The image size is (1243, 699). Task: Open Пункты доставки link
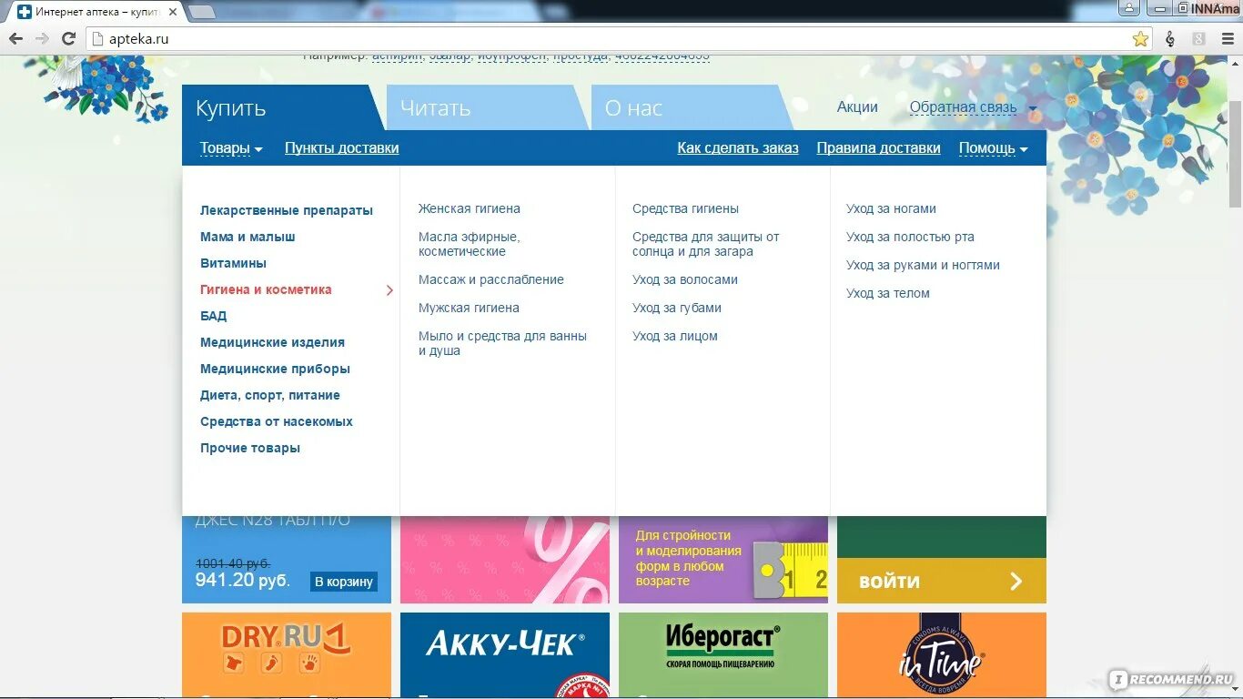point(342,148)
